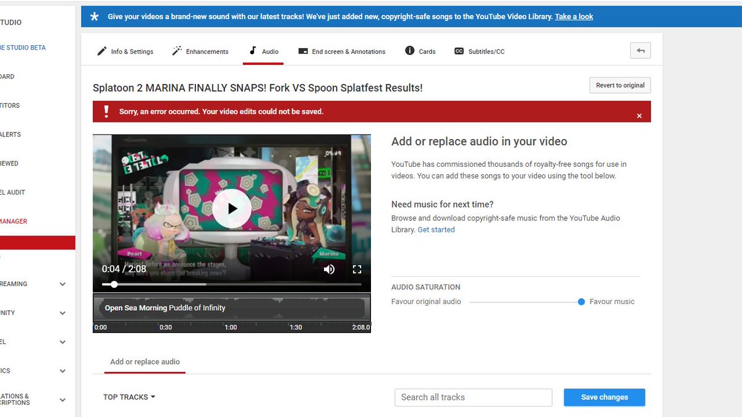Play the video preview
This screenshot has width=742, height=417.
click(x=232, y=209)
